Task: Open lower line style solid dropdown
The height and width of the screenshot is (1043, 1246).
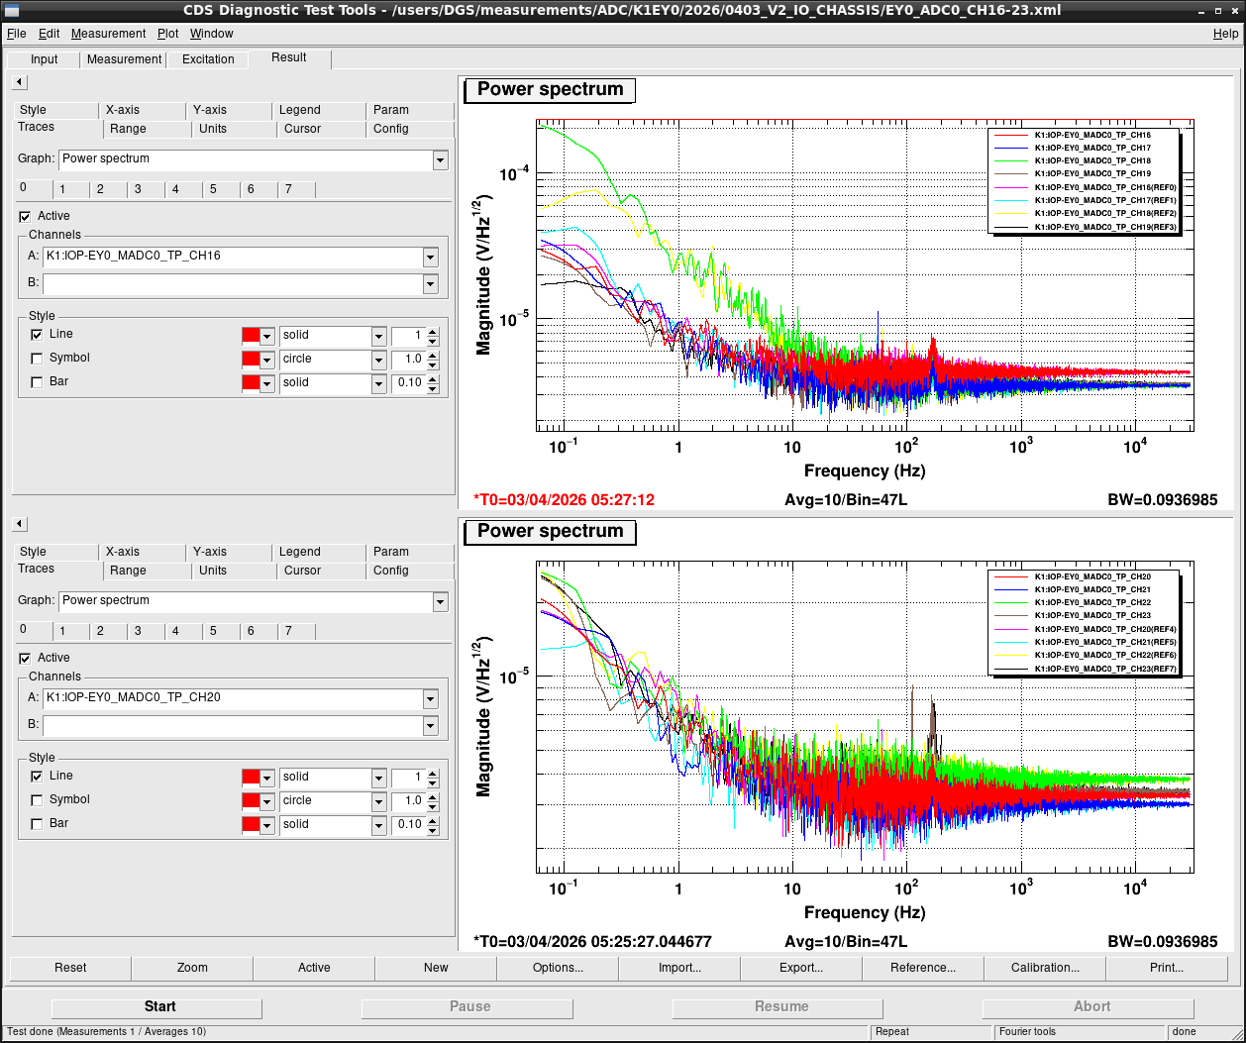Action: [x=378, y=778]
